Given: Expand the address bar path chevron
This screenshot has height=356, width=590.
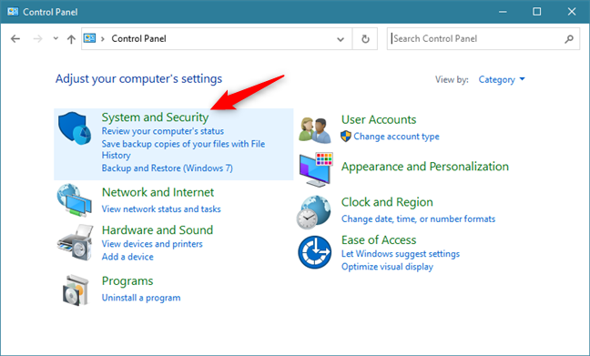Looking at the screenshot, I should 103,39.
